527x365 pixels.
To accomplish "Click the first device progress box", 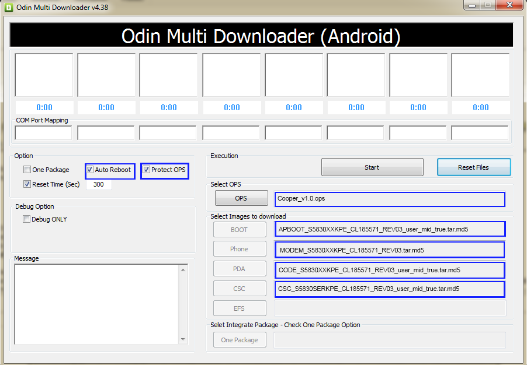I will click(44, 75).
